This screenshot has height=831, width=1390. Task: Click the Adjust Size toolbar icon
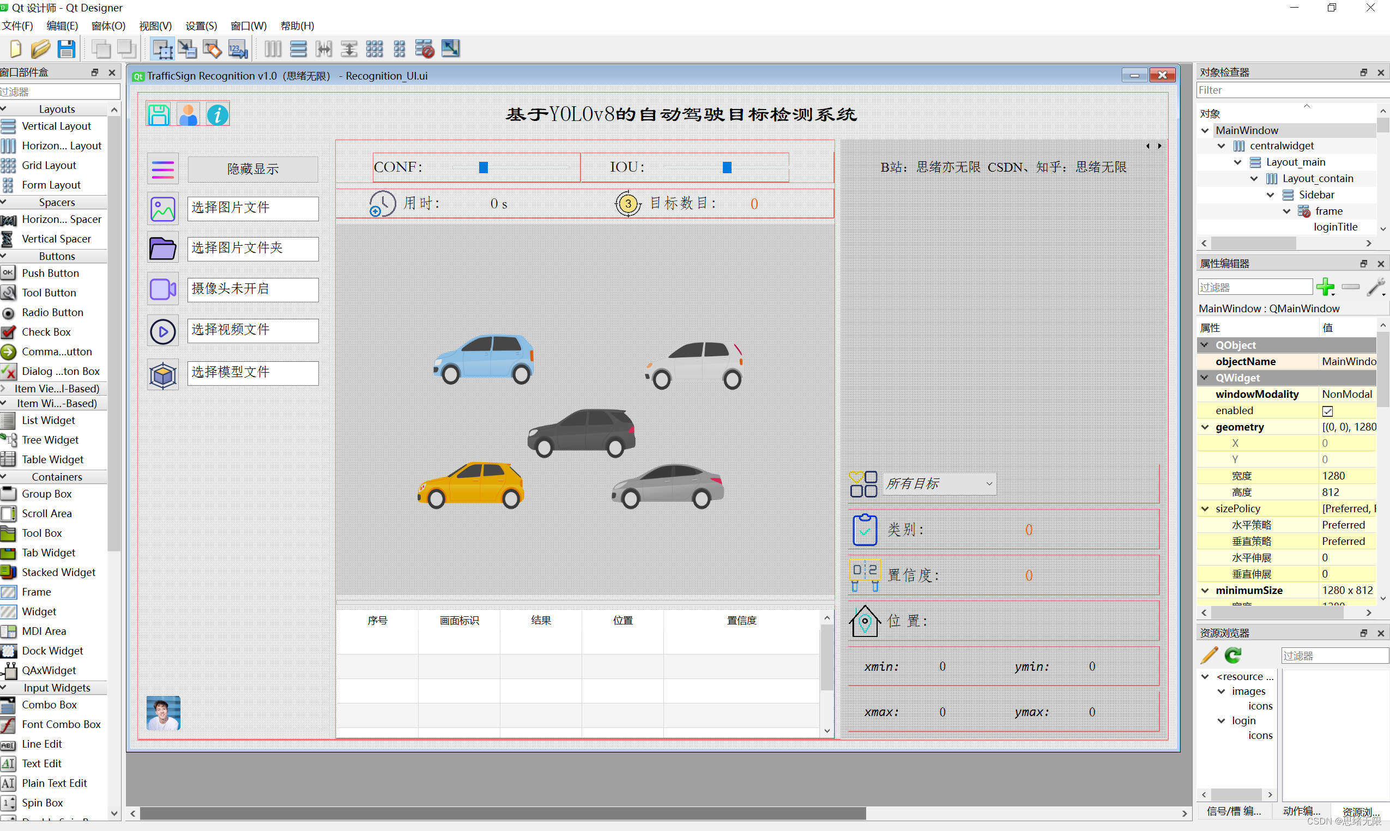pos(450,49)
